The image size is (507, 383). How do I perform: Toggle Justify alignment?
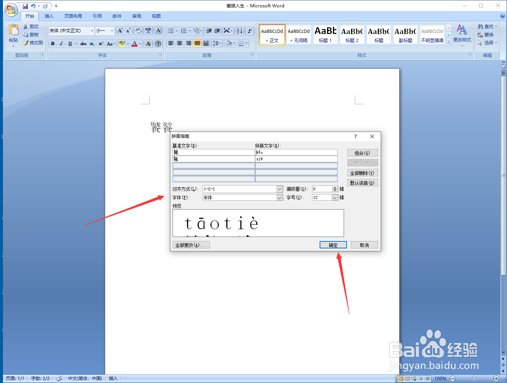pos(197,43)
